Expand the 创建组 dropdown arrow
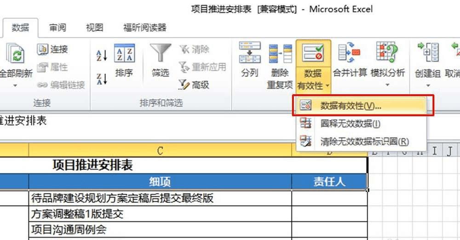 428,86
